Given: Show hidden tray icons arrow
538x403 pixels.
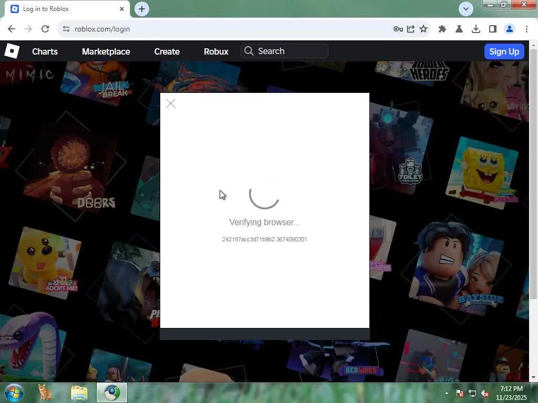Looking at the screenshot, I should point(447,393).
